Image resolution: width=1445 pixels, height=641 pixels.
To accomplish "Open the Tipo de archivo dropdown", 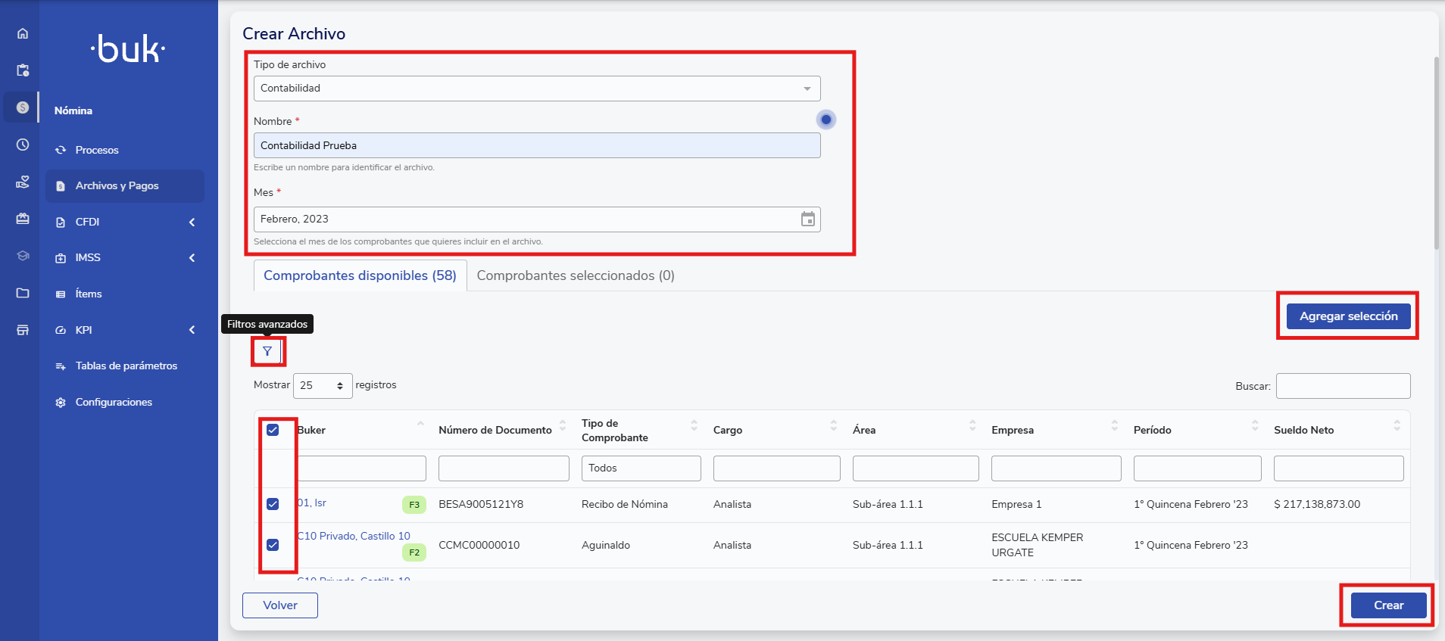I will (536, 89).
